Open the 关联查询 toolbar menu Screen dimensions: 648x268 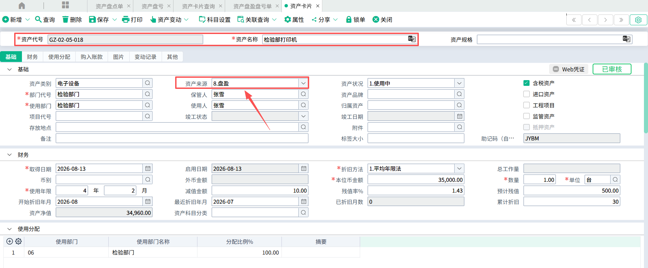click(x=257, y=20)
